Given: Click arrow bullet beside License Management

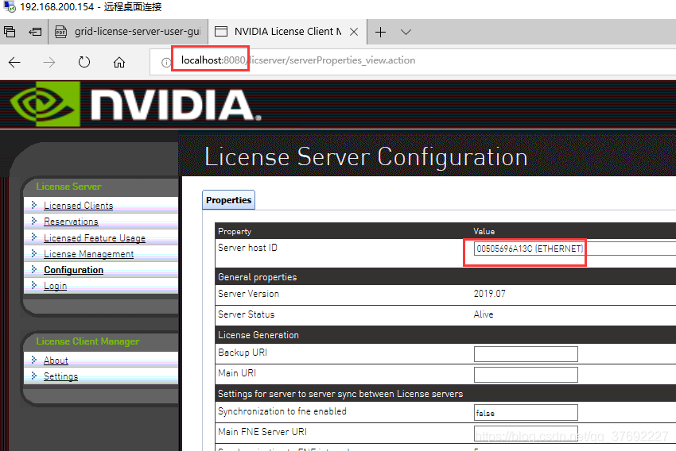Looking at the screenshot, I should click(34, 253).
